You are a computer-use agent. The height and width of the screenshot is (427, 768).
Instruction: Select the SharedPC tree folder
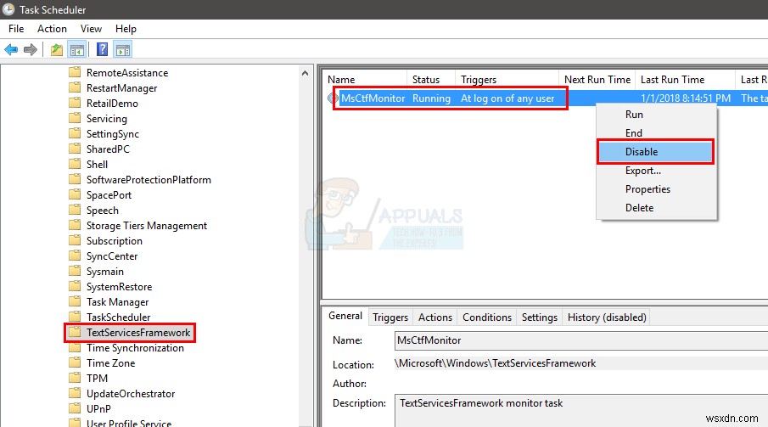pyautogui.click(x=109, y=149)
